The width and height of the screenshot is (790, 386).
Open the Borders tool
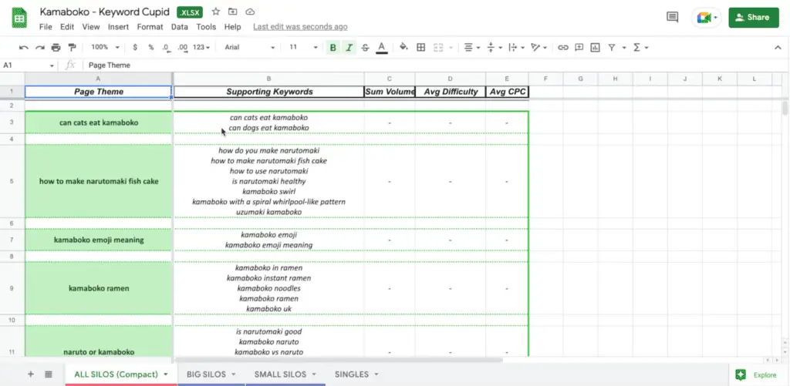pyautogui.click(x=421, y=47)
